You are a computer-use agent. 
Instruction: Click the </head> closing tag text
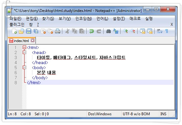tap(40, 63)
